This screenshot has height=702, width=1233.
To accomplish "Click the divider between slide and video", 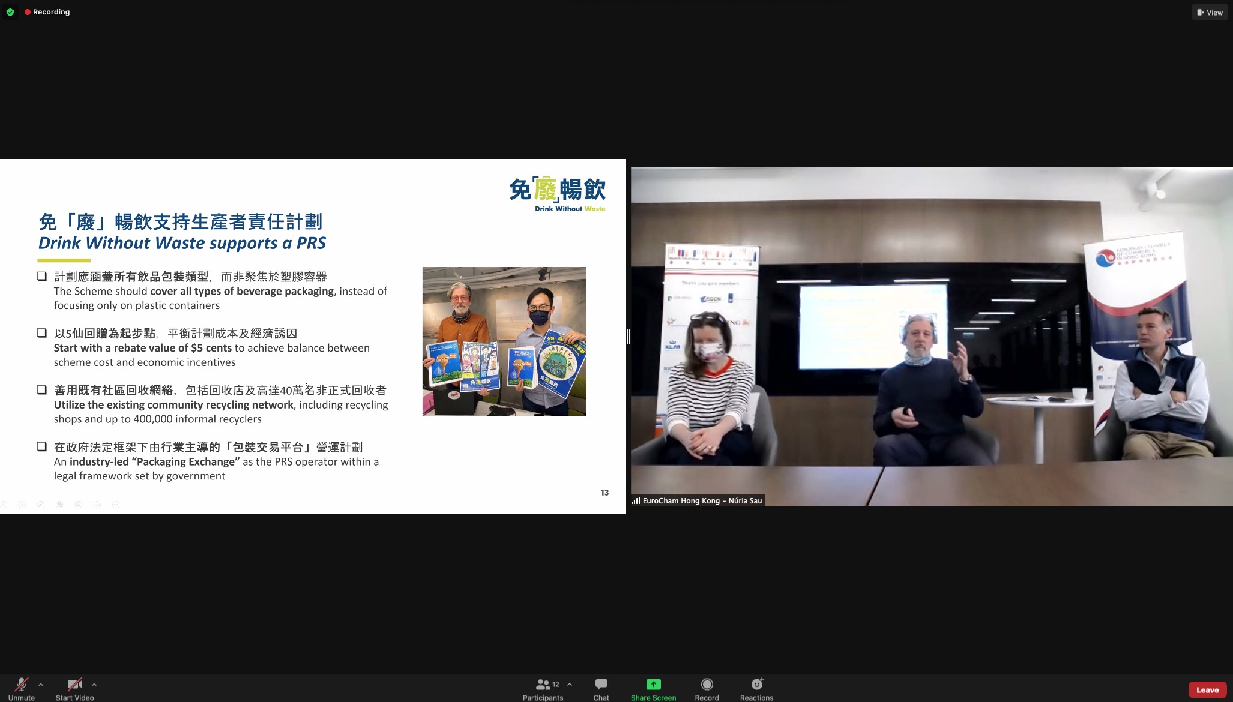I will click(x=628, y=336).
